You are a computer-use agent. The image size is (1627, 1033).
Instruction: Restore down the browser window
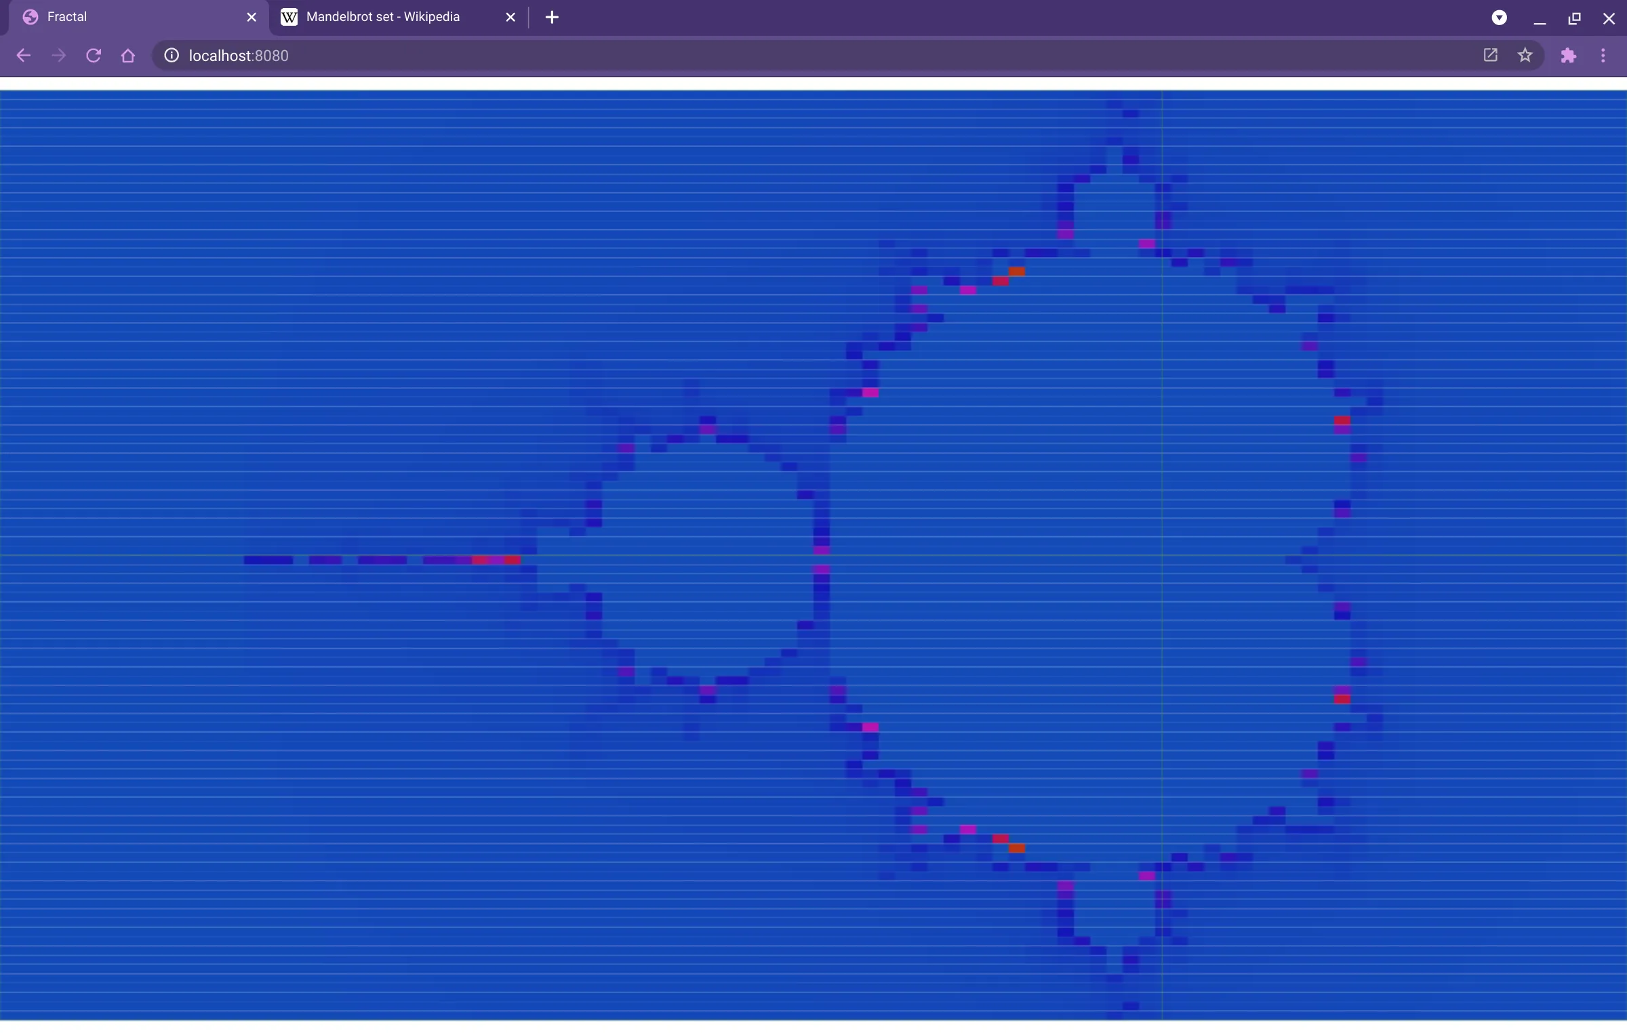click(x=1575, y=18)
